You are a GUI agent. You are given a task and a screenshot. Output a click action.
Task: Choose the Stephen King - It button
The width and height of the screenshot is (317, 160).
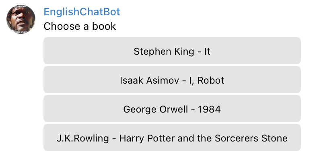click(x=172, y=51)
